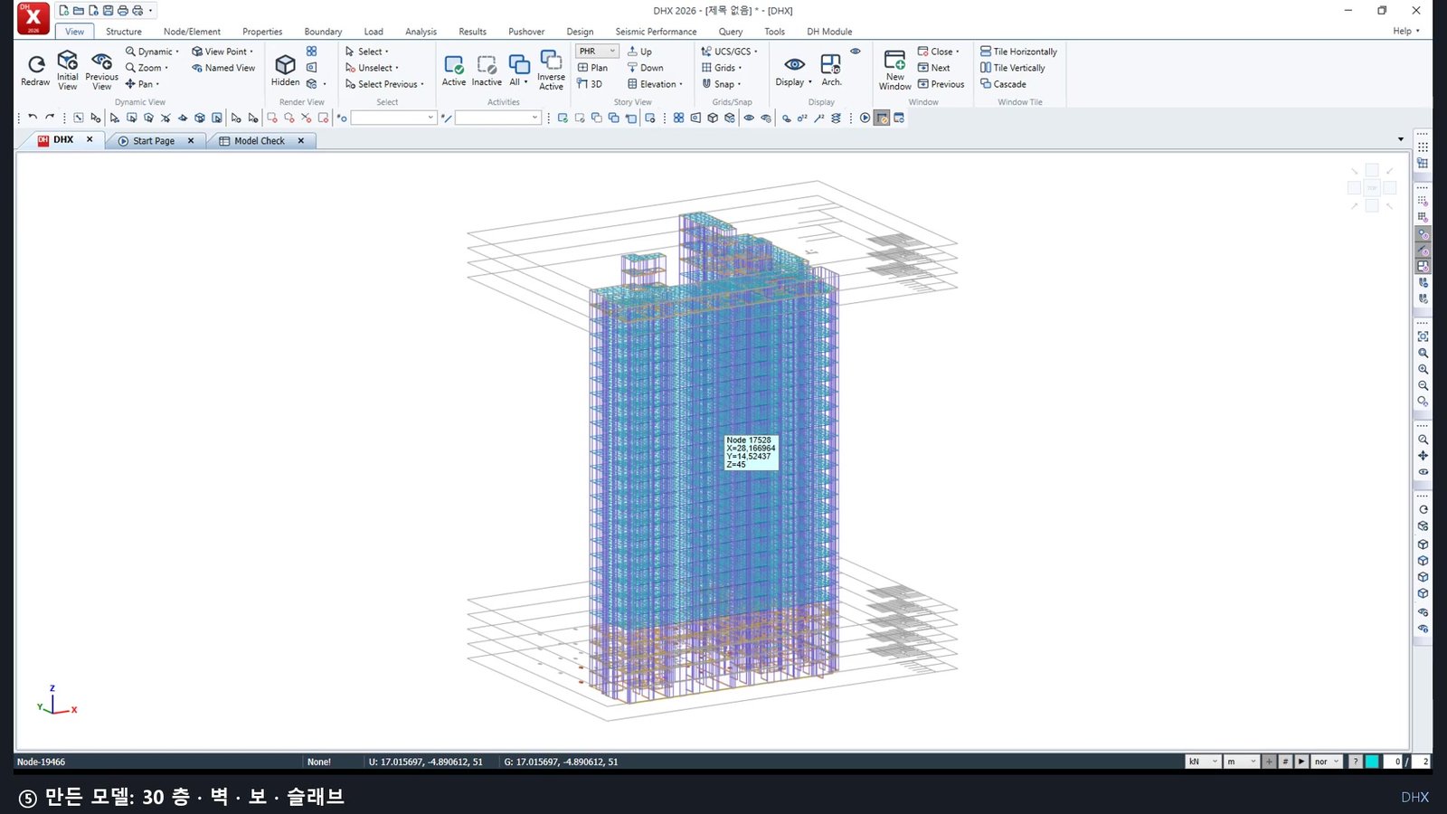The width and height of the screenshot is (1447, 814).
Task: Toggle Hidden render view
Action: pyautogui.click(x=285, y=70)
